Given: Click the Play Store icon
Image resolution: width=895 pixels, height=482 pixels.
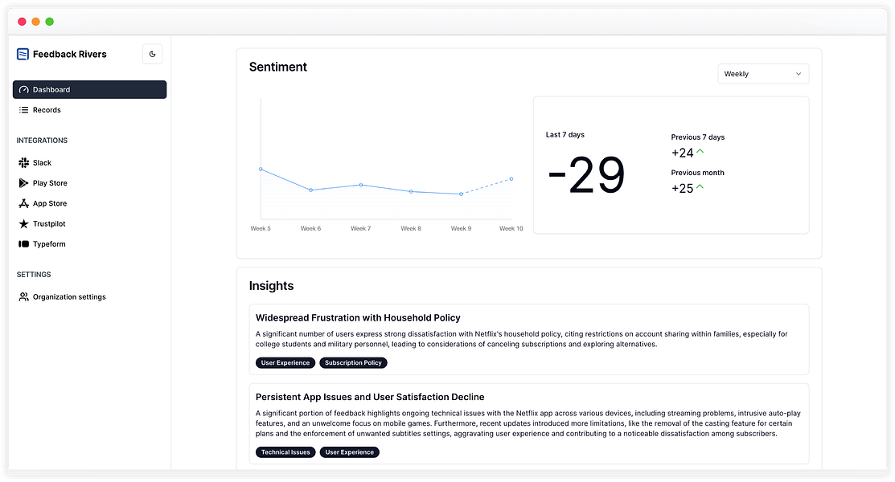Looking at the screenshot, I should point(24,183).
